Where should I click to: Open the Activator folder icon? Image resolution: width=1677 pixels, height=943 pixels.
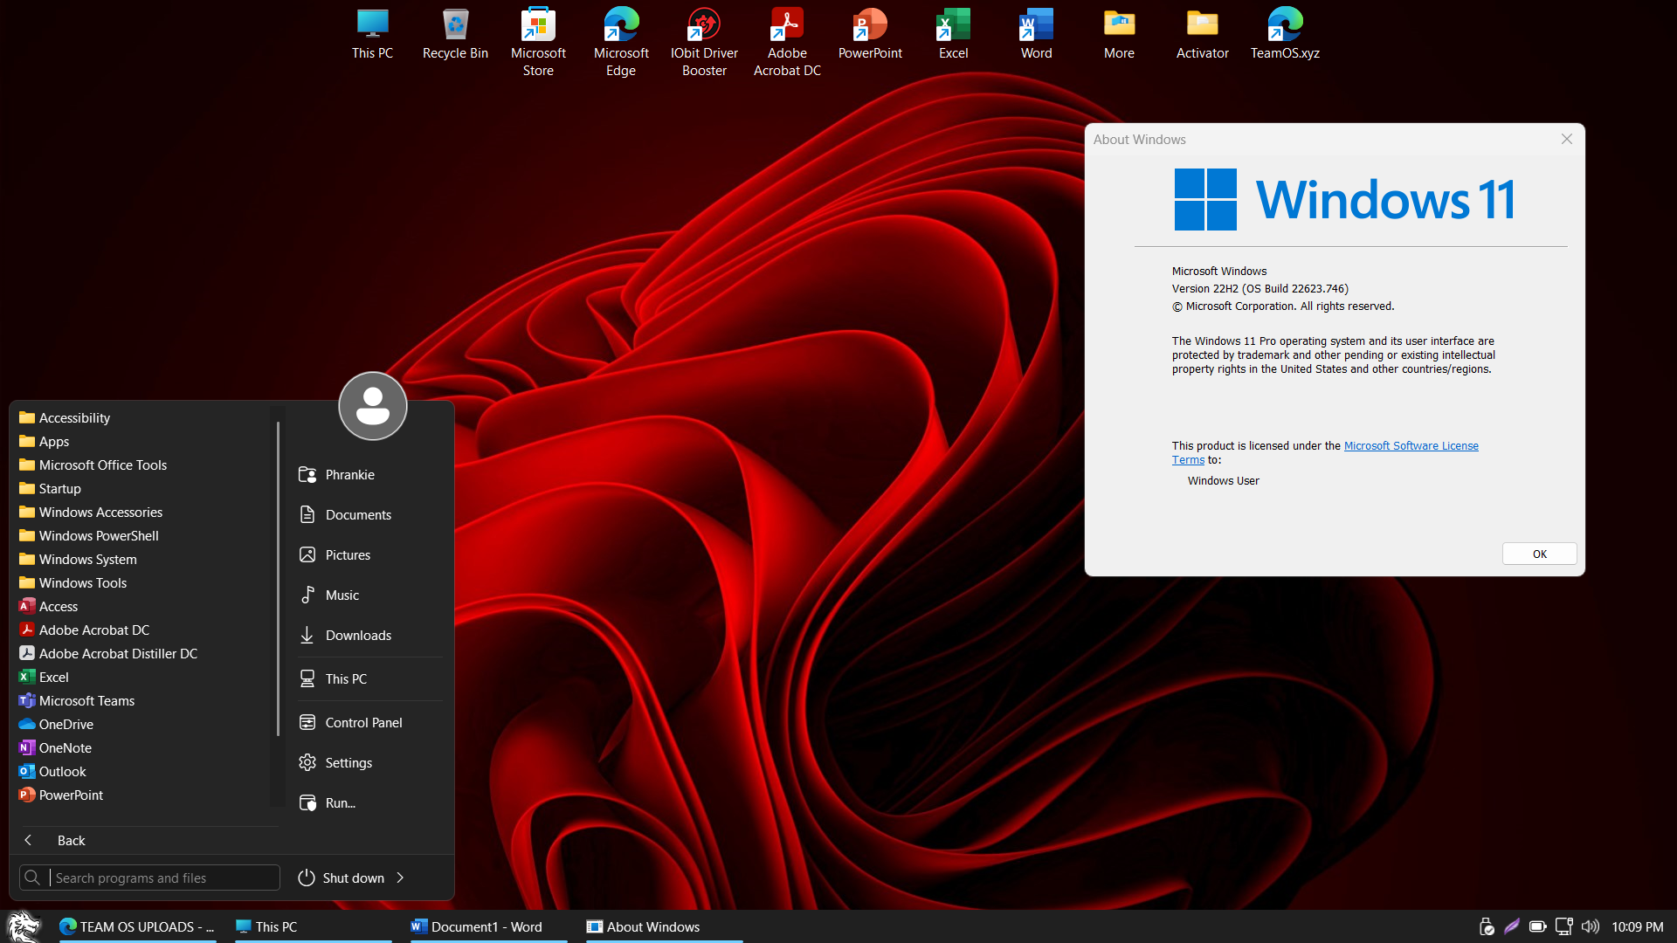point(1202,35)
